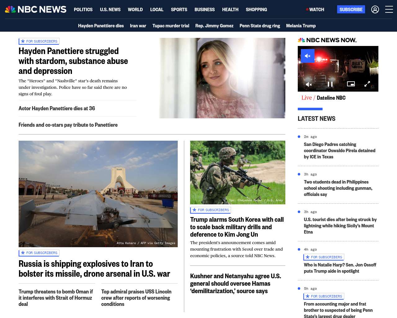Open the Iran drone monument photo

(98, 194)
